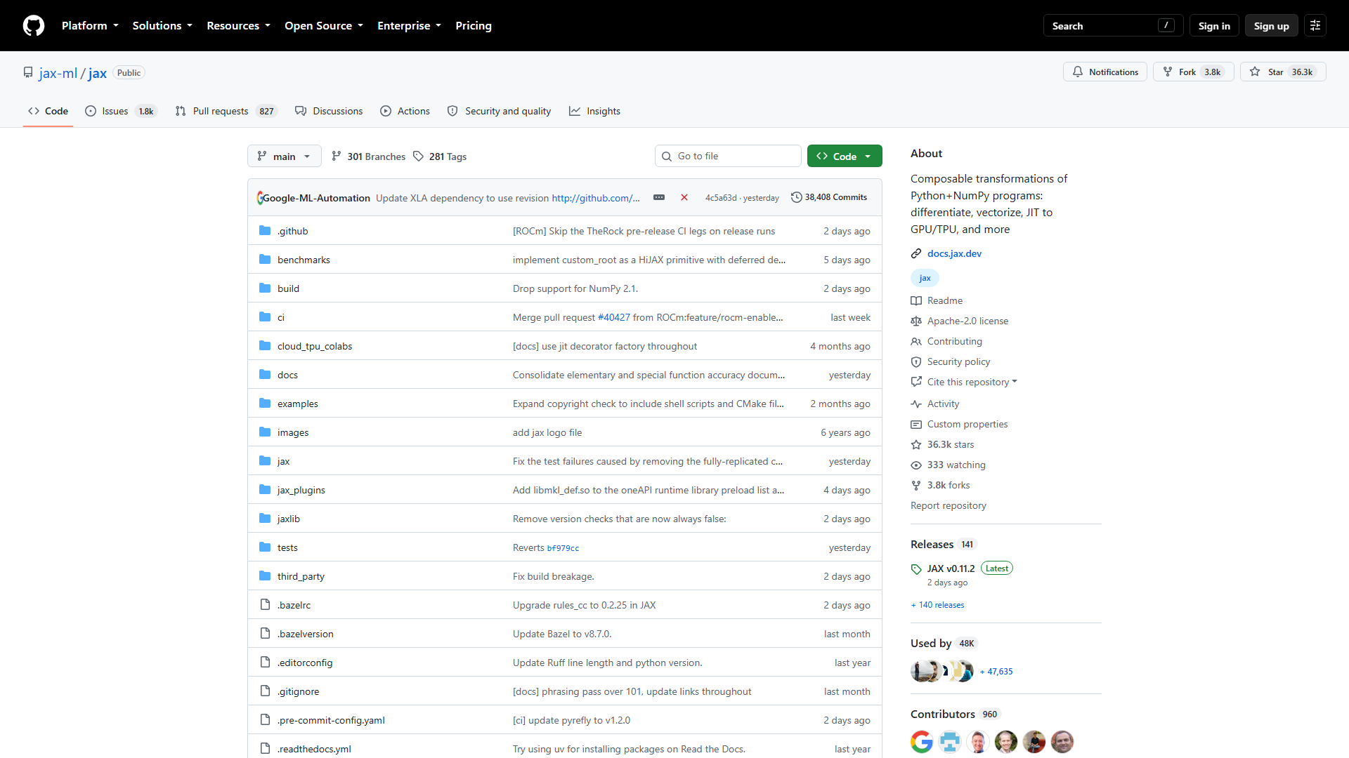The width and height of the screenshot is (1349, 758).
Task: Fork the jax repository
Action: [x=1193, y=72]
